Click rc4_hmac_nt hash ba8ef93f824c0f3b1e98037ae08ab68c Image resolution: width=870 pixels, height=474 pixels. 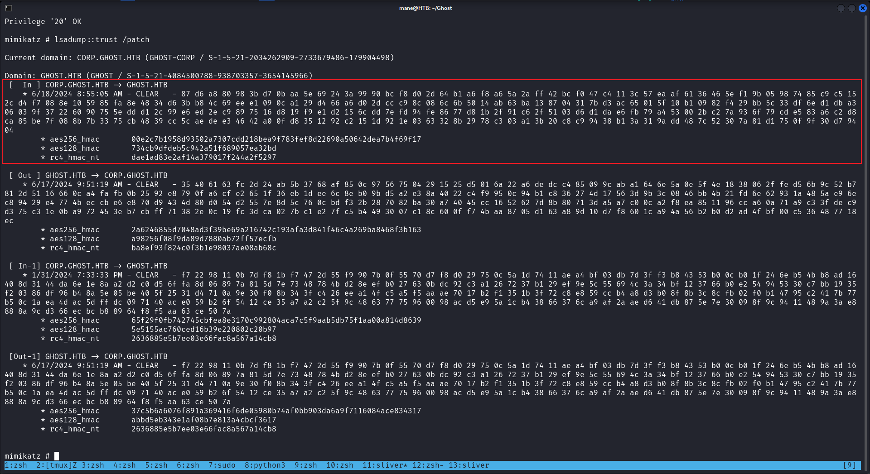tap(204, 248)
